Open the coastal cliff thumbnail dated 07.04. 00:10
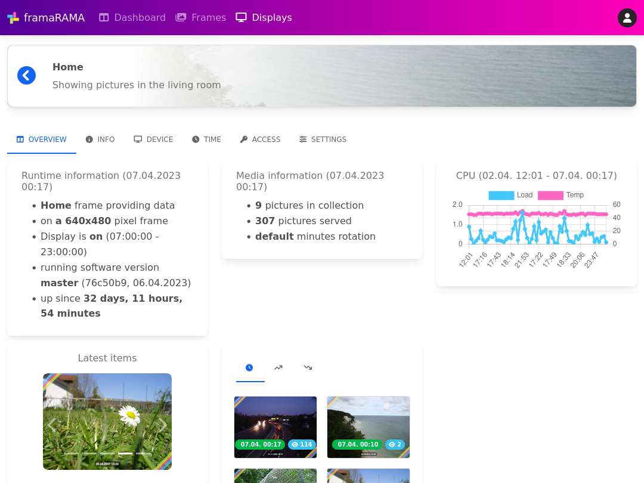The image size is (644, 483). coord(369,427)
